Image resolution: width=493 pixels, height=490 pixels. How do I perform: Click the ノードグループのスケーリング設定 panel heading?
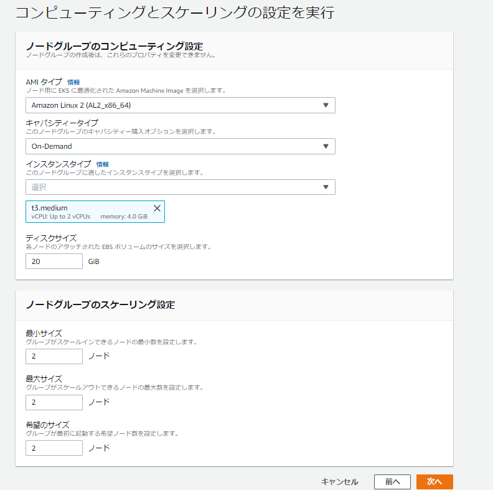point(100,304)
